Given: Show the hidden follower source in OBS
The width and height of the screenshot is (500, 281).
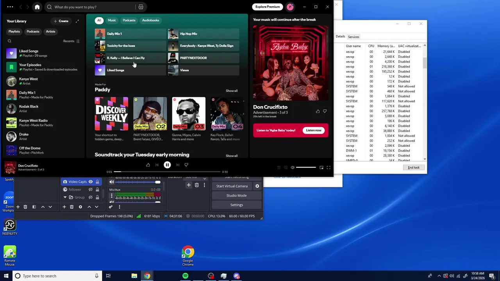Looking at the screenshot, I should (x=91, y=190).
